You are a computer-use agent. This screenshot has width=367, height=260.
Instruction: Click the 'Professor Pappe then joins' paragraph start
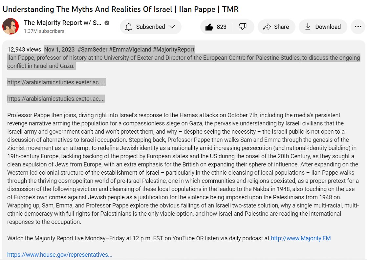[42, 115]
